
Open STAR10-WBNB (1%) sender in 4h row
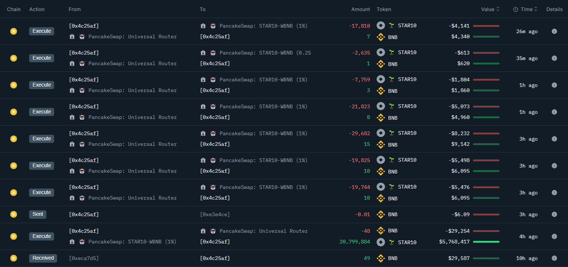click(133, 242)
